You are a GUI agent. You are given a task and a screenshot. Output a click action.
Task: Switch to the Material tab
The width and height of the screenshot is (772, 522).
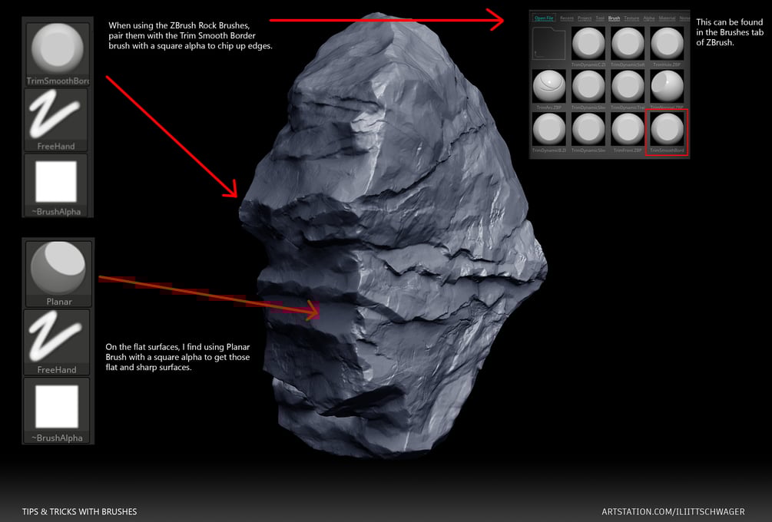tap(667, 18)
